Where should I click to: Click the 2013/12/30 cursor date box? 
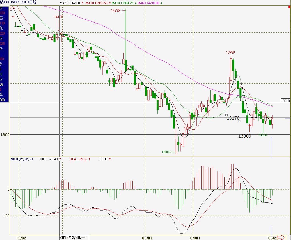pyautogui.click(x=74, y=237)
